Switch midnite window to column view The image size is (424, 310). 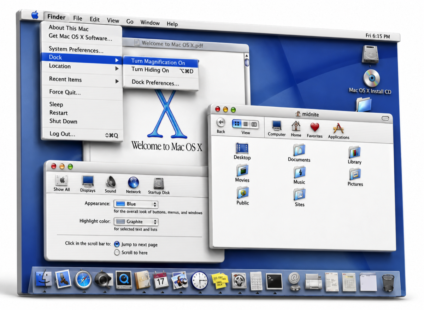[x=254, y=124]
